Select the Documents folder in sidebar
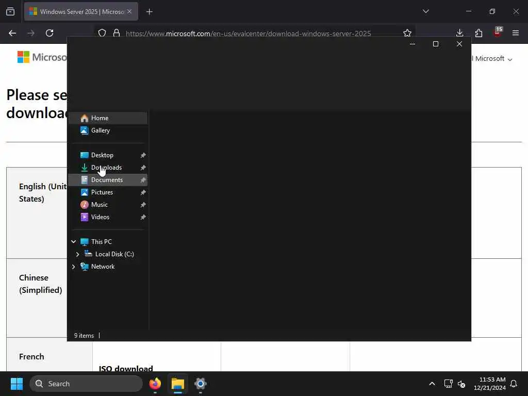This screenshot has height=396, width=528. [108, 180]
